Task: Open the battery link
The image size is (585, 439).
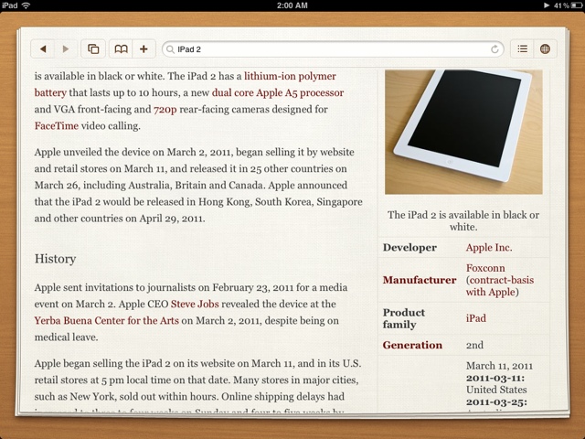Action: 50,92
